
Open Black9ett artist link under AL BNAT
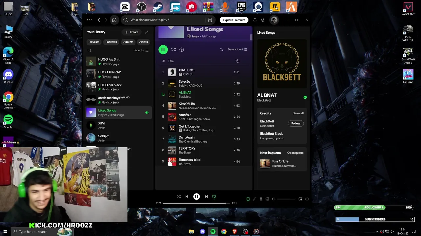tap(264, 100)
